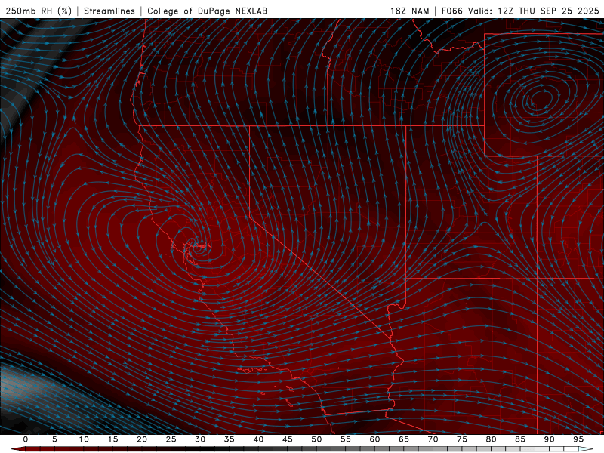The image size is (604, 453).
Task: Click the "250mb RH (%)" title text
Action: pyautogui.click(x=39, y=11)
